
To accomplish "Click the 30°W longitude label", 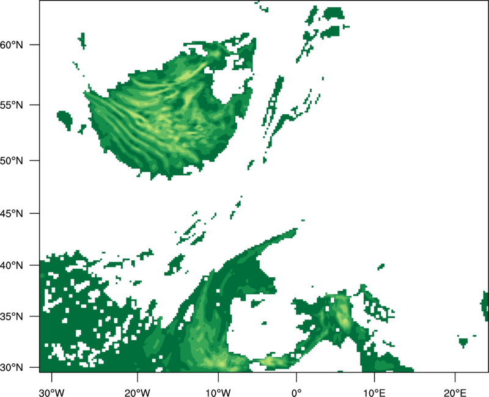I will 51,393.
